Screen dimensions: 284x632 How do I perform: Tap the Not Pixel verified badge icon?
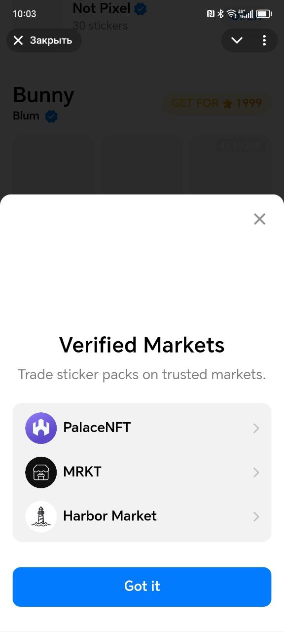point(141,8)
